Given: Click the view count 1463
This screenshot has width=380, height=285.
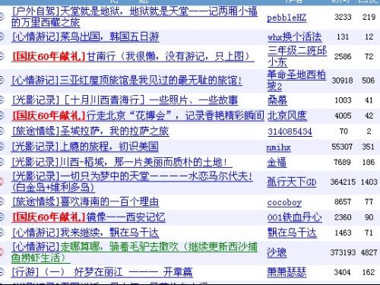Looking at the screenshot, I should (343, 233).
